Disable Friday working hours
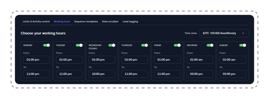269x99 pixels. click(177, 45)
